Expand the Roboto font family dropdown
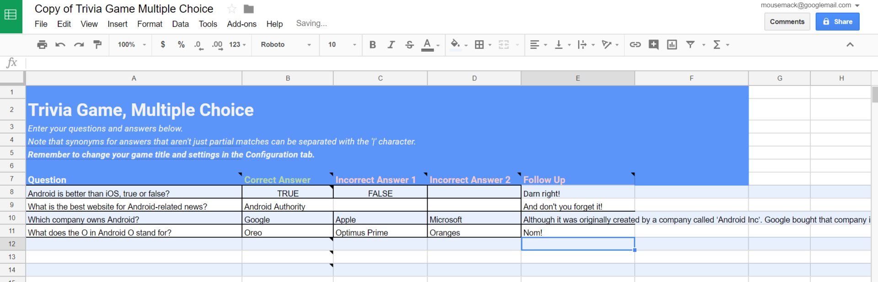 286,44
